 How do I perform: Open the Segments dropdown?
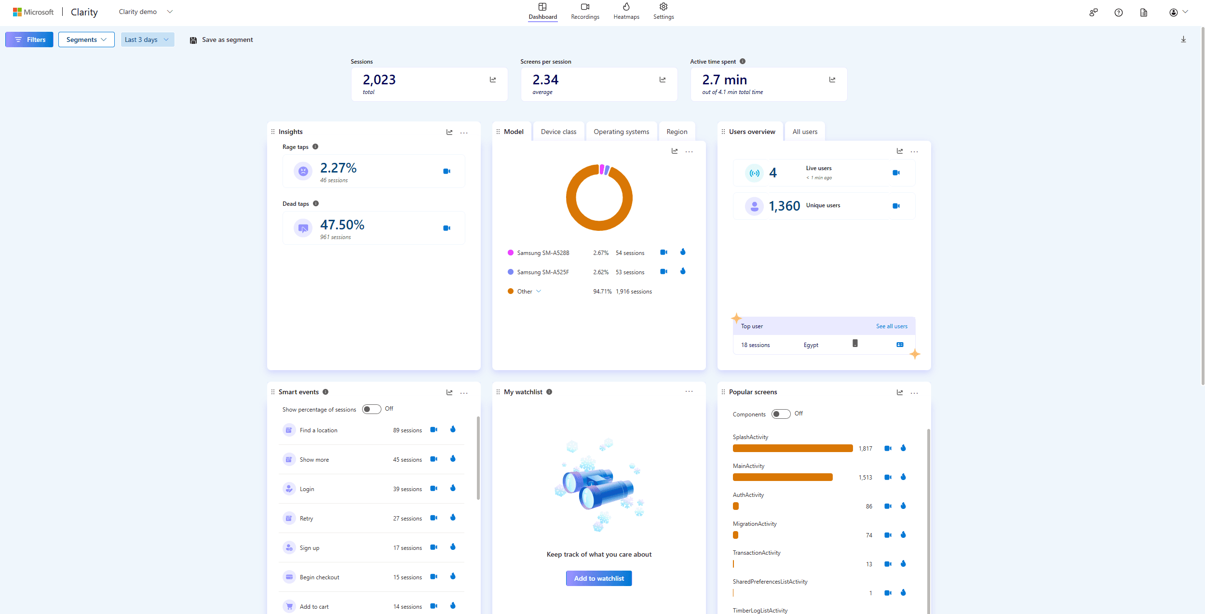[86, 40]
